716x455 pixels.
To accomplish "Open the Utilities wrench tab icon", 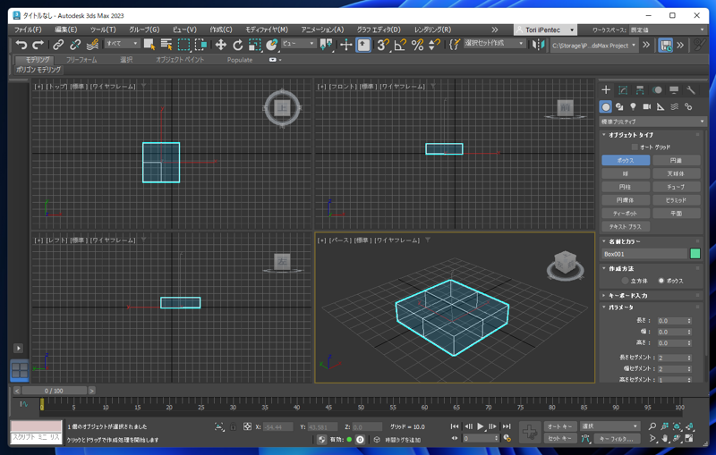I will click(x=691, y=90).
